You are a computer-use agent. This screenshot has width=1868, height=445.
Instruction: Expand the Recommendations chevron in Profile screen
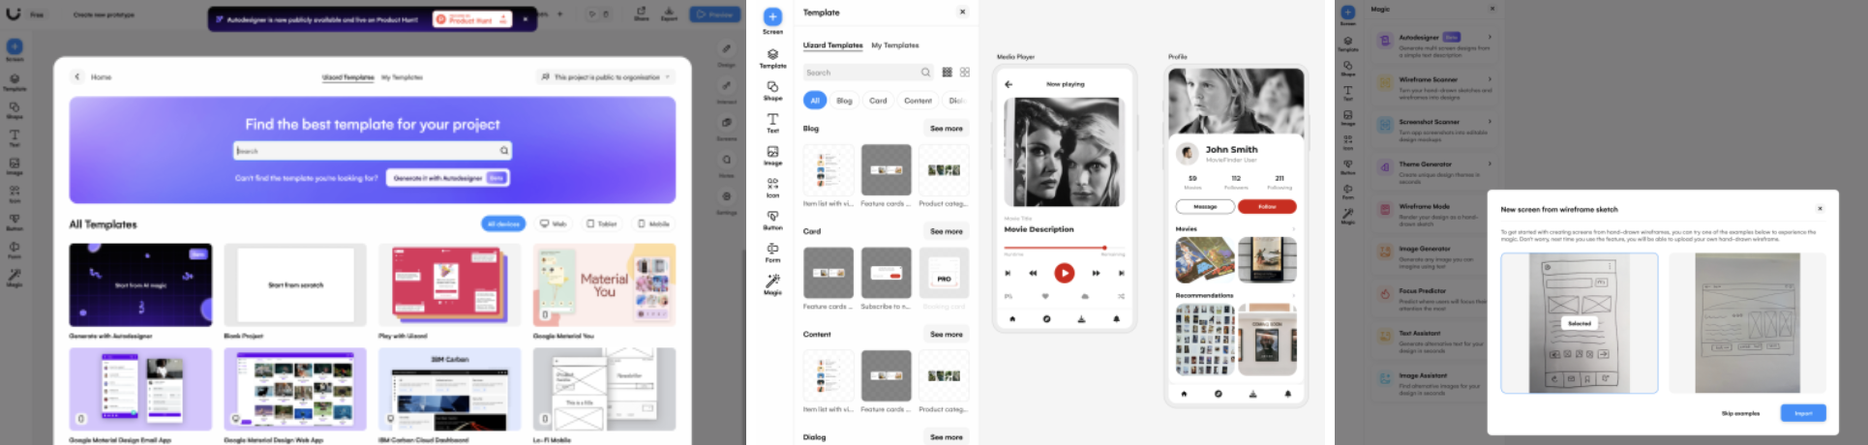click(x=1293, y=296)
